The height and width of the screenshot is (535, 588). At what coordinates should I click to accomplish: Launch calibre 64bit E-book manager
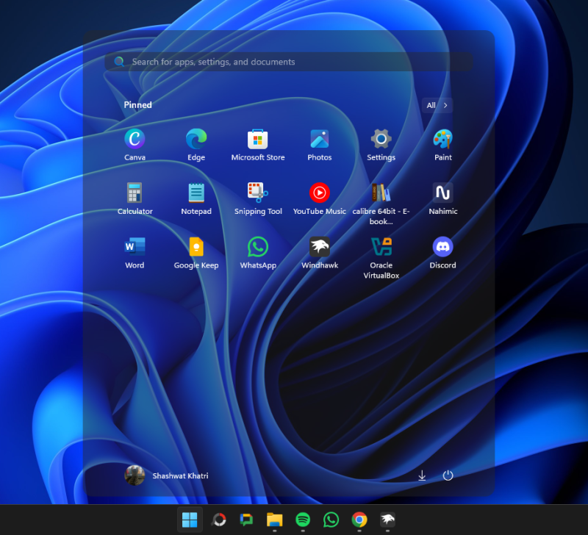[381, 193]
